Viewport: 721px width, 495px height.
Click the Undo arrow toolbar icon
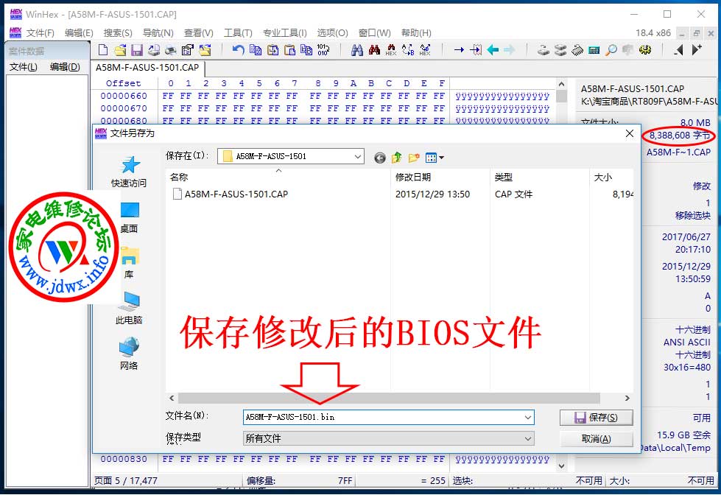click(x=238, y=50)
